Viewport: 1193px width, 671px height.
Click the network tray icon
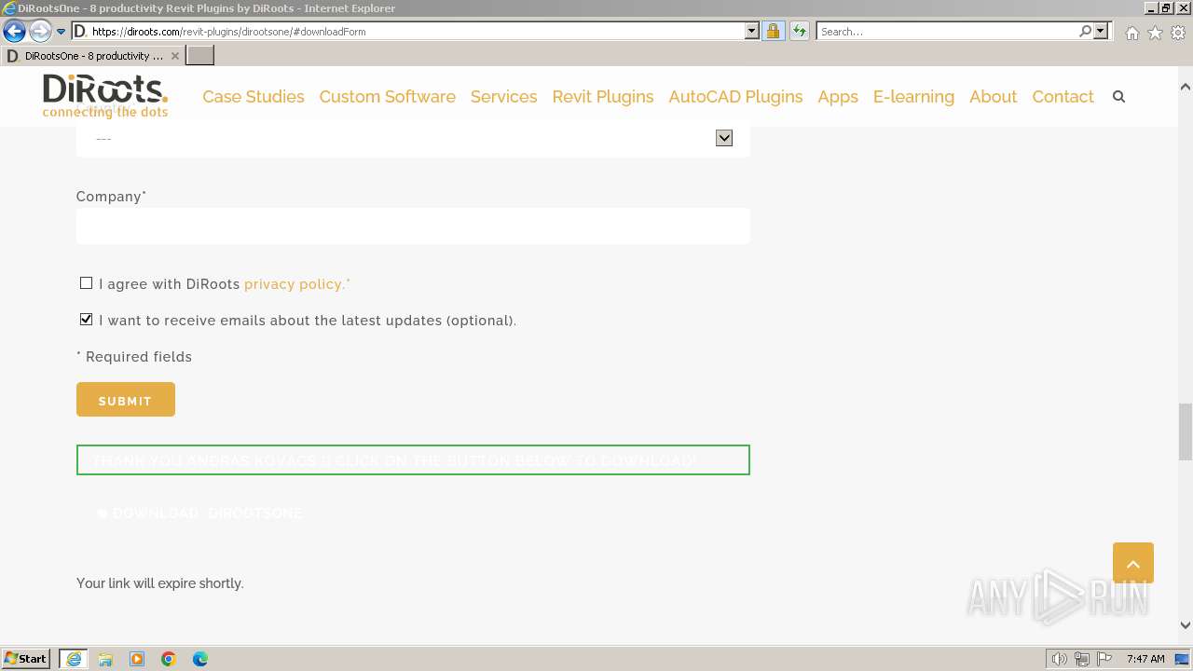click(1082, 659)
